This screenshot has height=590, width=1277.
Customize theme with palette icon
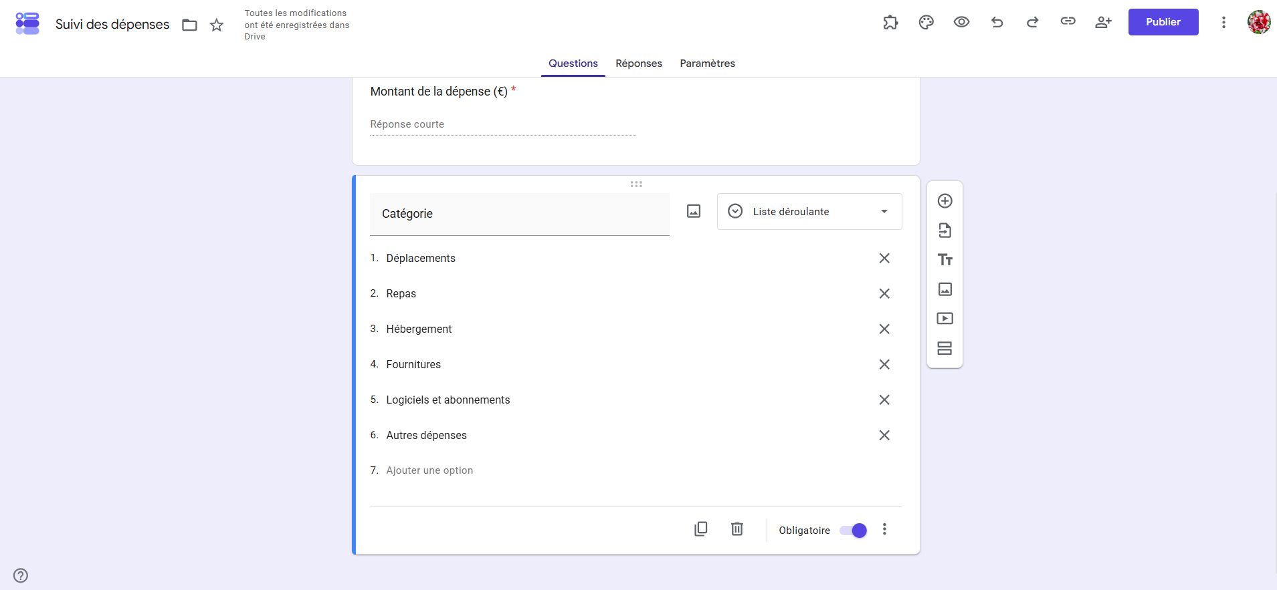[x=926, y=22]
